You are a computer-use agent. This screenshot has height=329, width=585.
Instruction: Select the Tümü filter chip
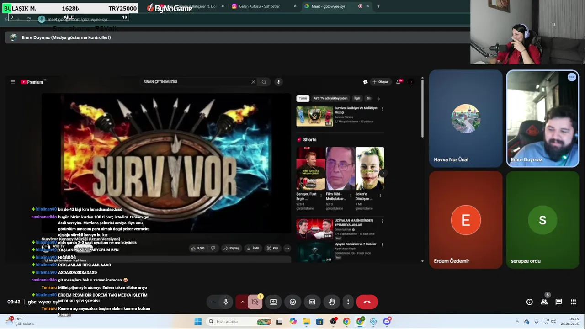point(303,98)
